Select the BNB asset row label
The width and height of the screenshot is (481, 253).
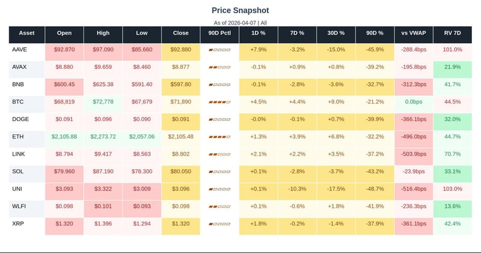[19, 85]
